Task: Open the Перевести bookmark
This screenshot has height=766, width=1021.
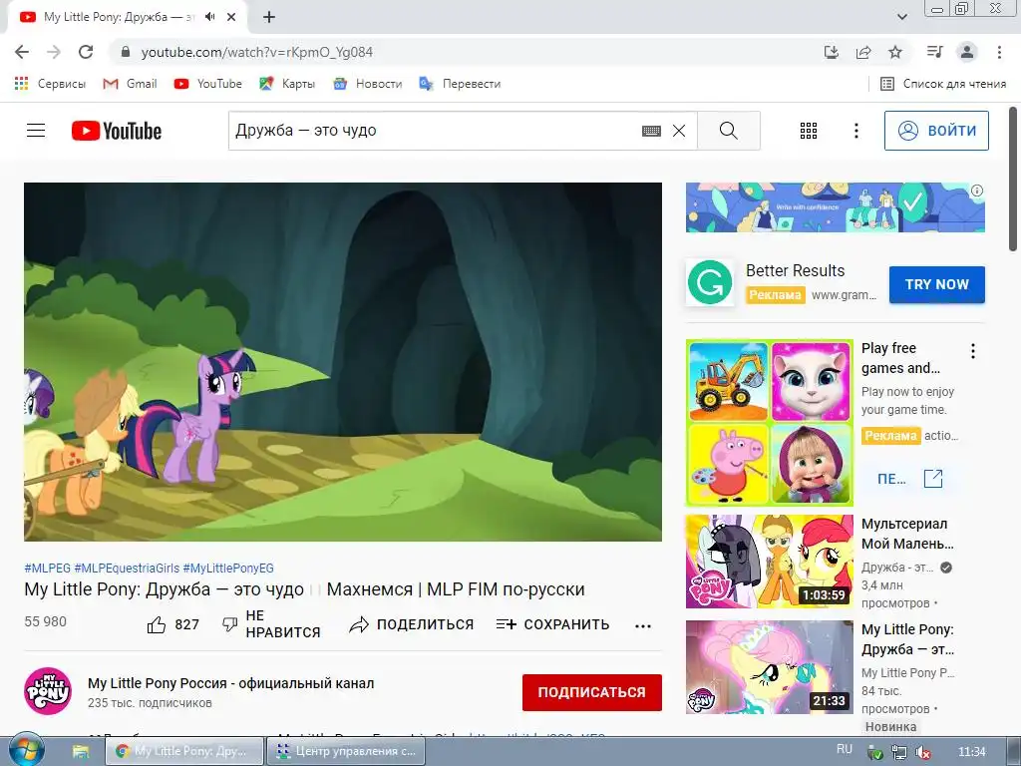Action: 460,84
